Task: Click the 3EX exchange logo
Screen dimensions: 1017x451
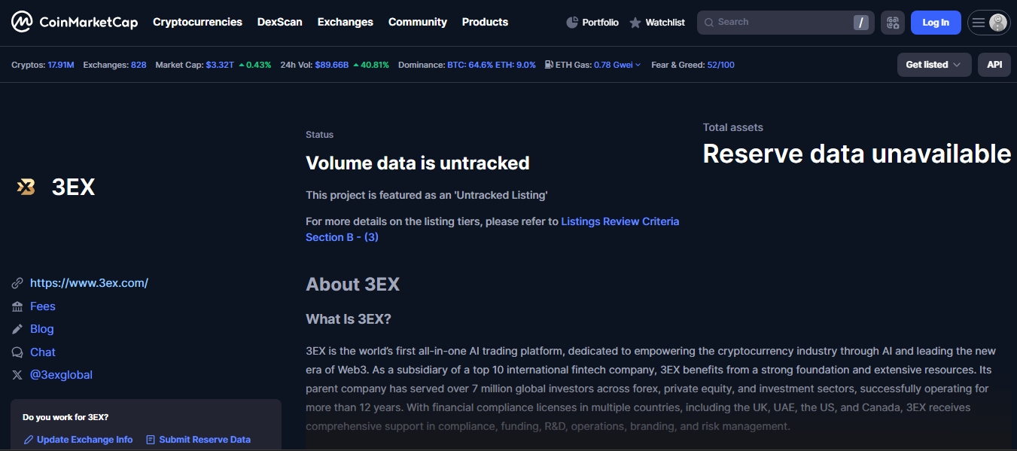Action: pos(26,187)
